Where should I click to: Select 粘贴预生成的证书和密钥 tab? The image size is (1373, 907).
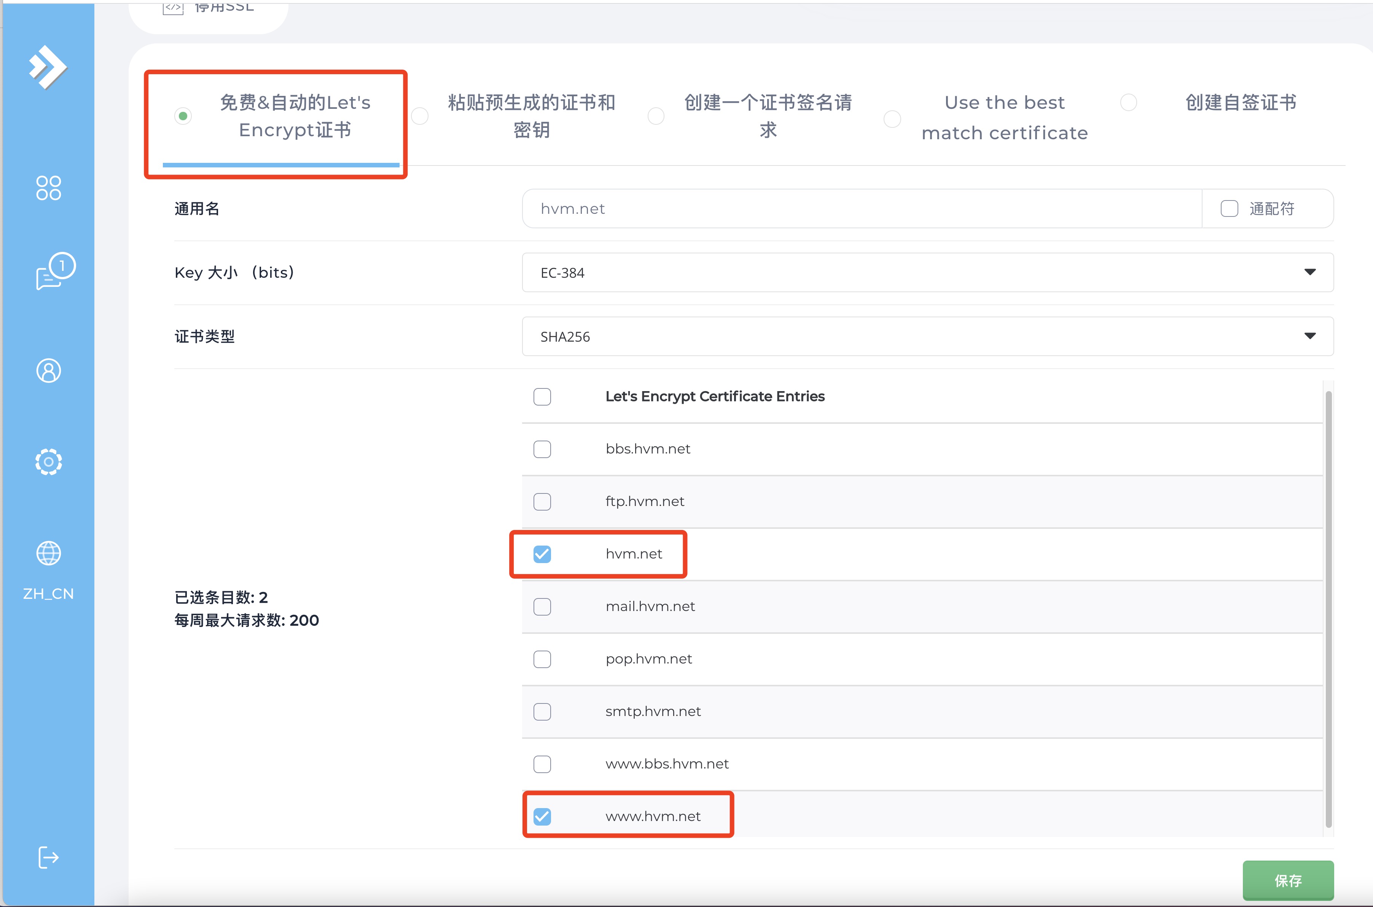(531, 116)
